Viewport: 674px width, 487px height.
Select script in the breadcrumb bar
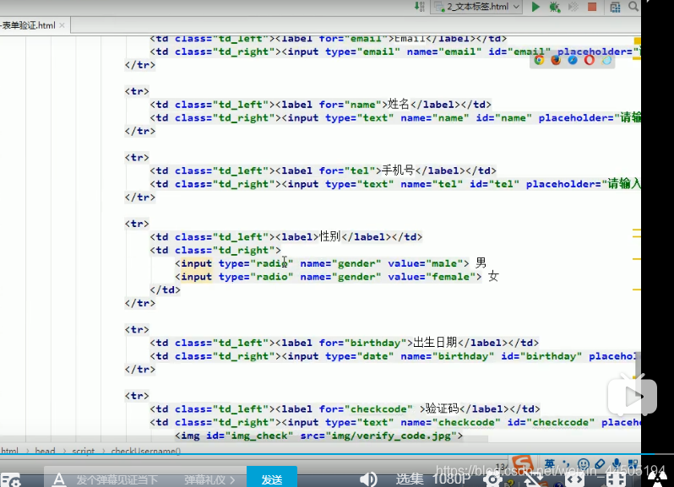(x=84, y=451)
